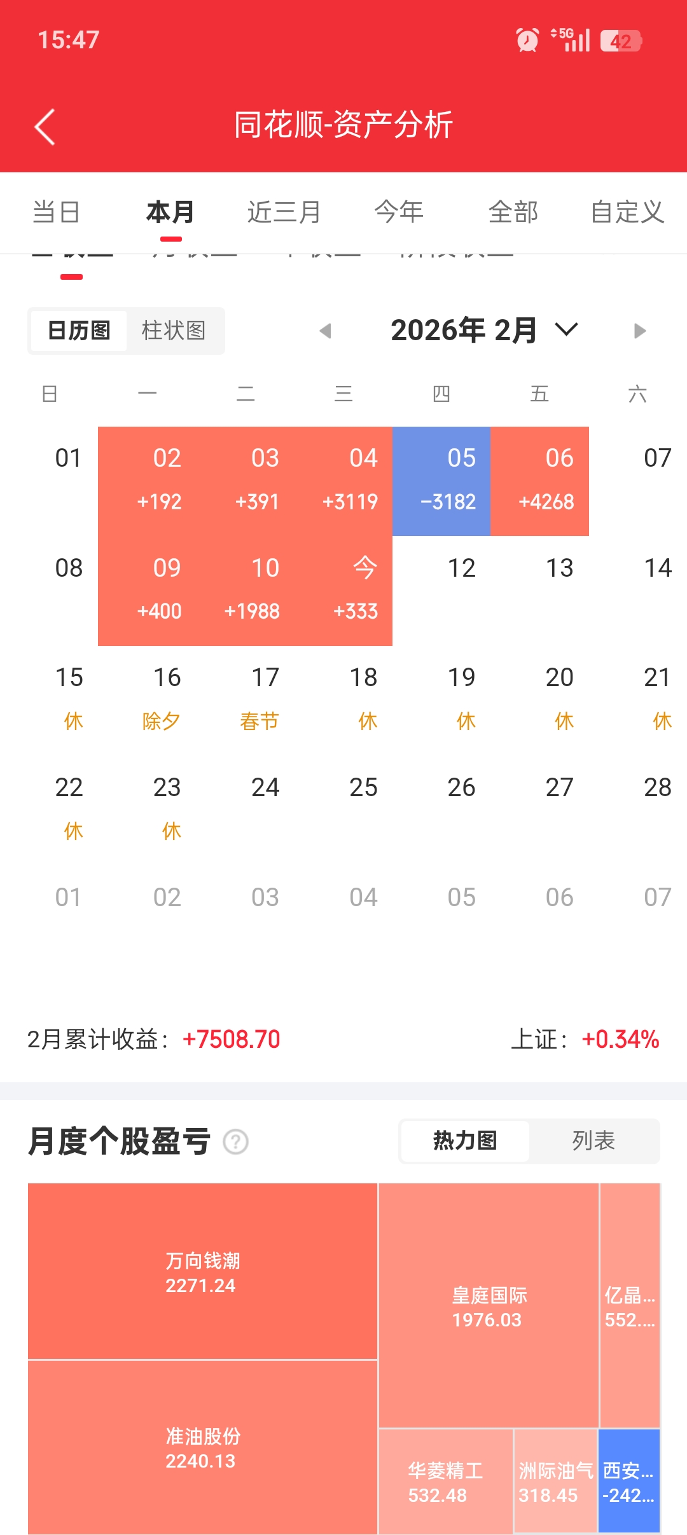Tap the 皇庭国际 1976.03 block
The height and width of the screenshot is (1535, 687).
click(489, 1307)
